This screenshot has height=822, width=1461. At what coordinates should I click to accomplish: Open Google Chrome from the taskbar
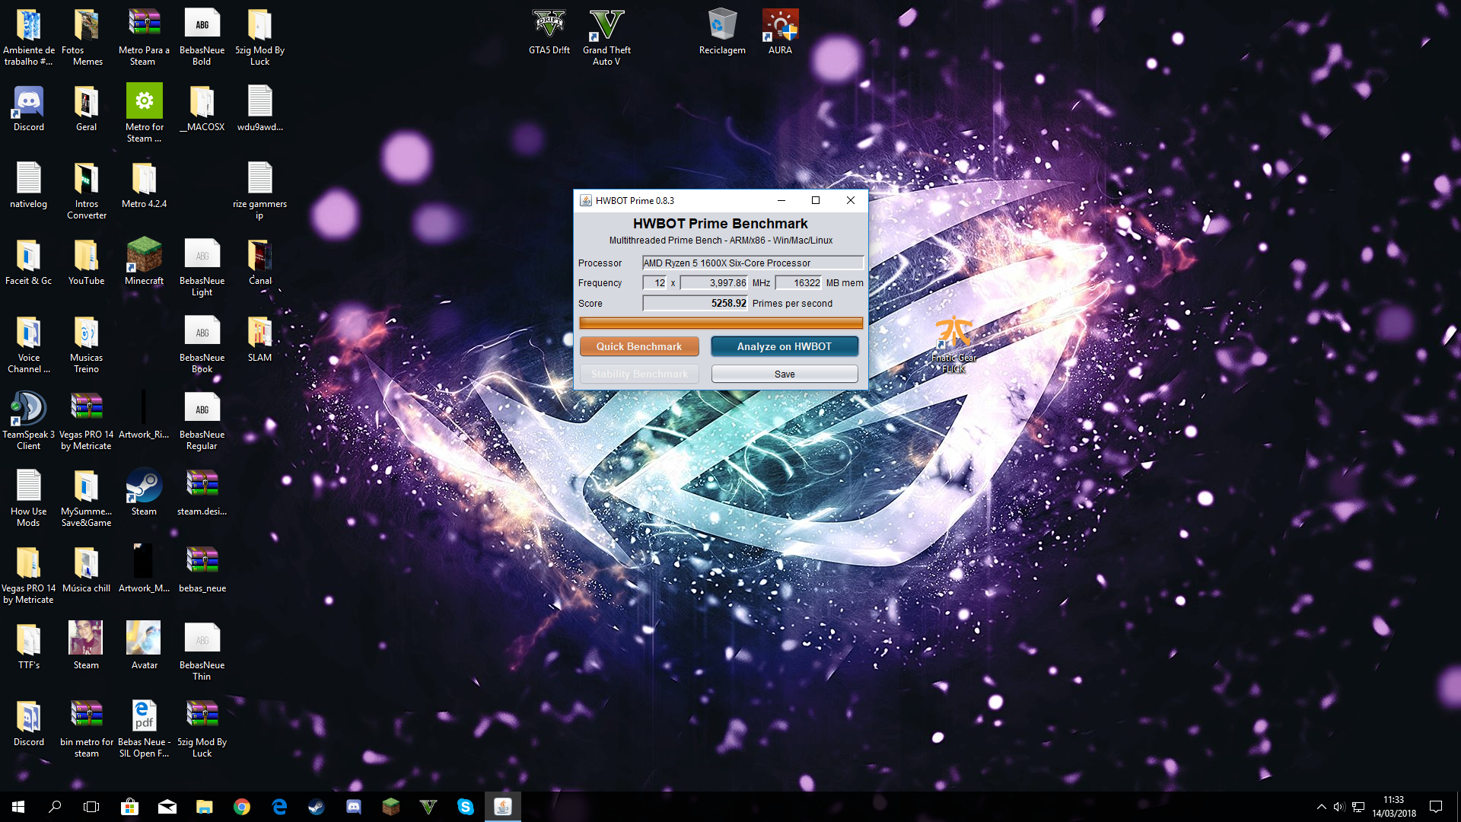click(x=242, y=807)
